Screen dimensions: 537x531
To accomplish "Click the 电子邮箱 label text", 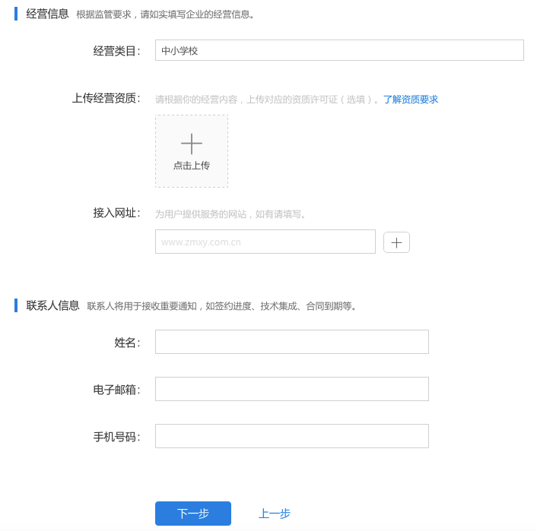I will [x=117, y=390].
